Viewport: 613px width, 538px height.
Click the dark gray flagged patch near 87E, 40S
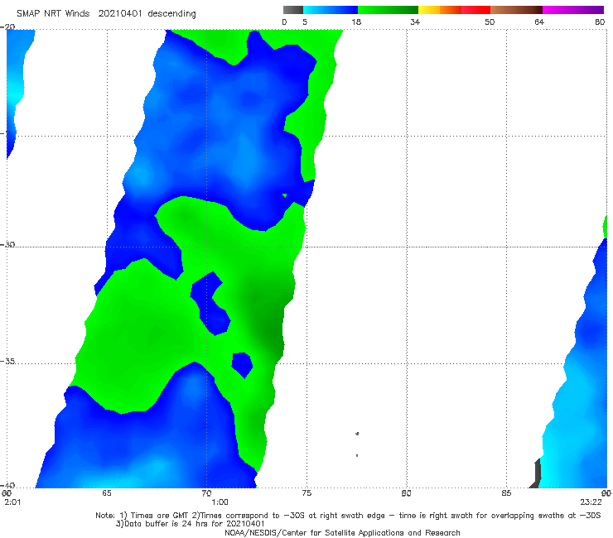tap(536, 473)
